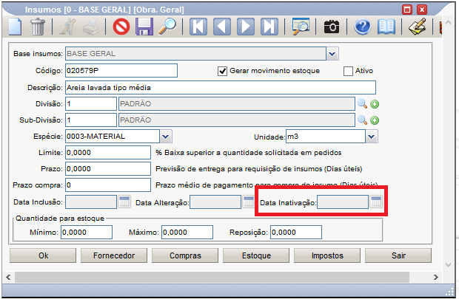Close the Insumos window

coord(422,10)
